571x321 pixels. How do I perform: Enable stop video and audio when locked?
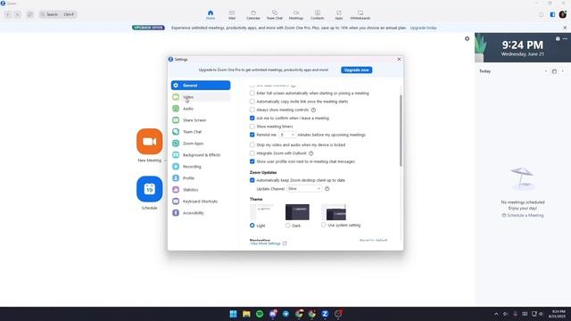coord(252,144)
